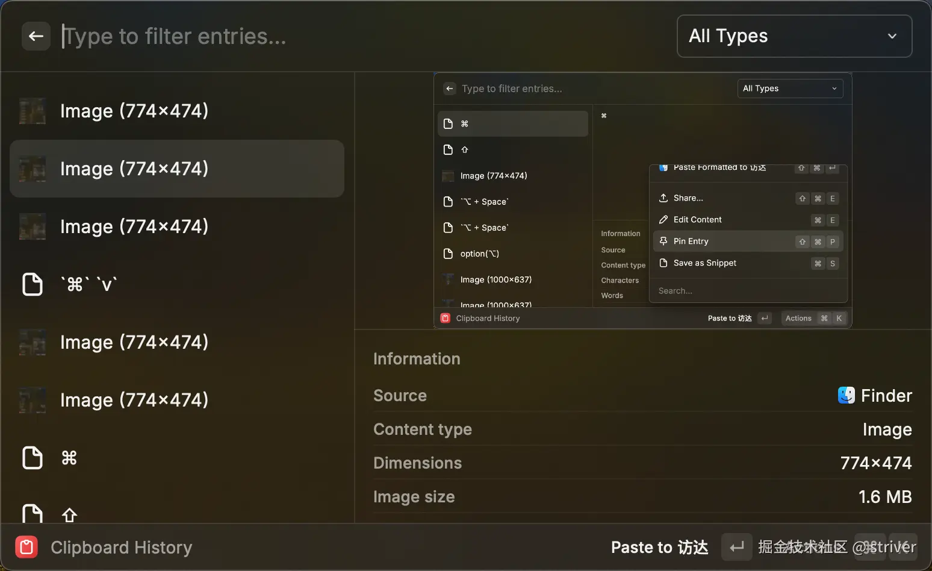Select the ⌘ symbol text entry
The image size is (932, 571).
coord(177,458)
